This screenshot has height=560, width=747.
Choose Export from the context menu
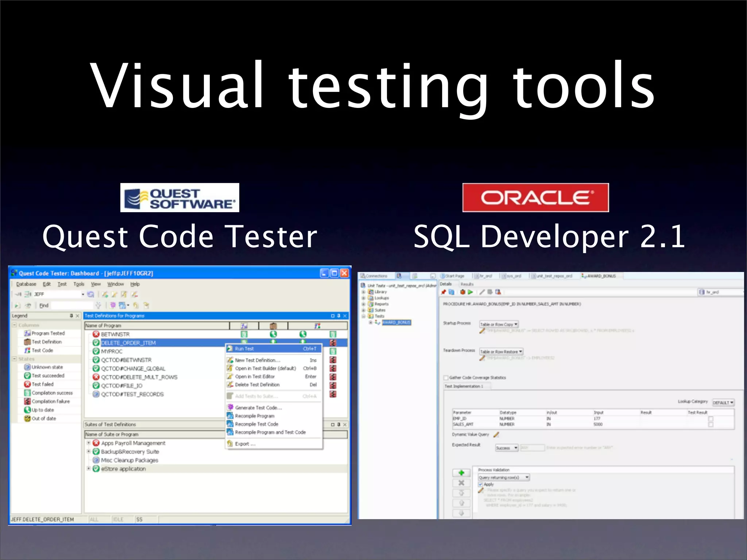(x=274, y=444)
